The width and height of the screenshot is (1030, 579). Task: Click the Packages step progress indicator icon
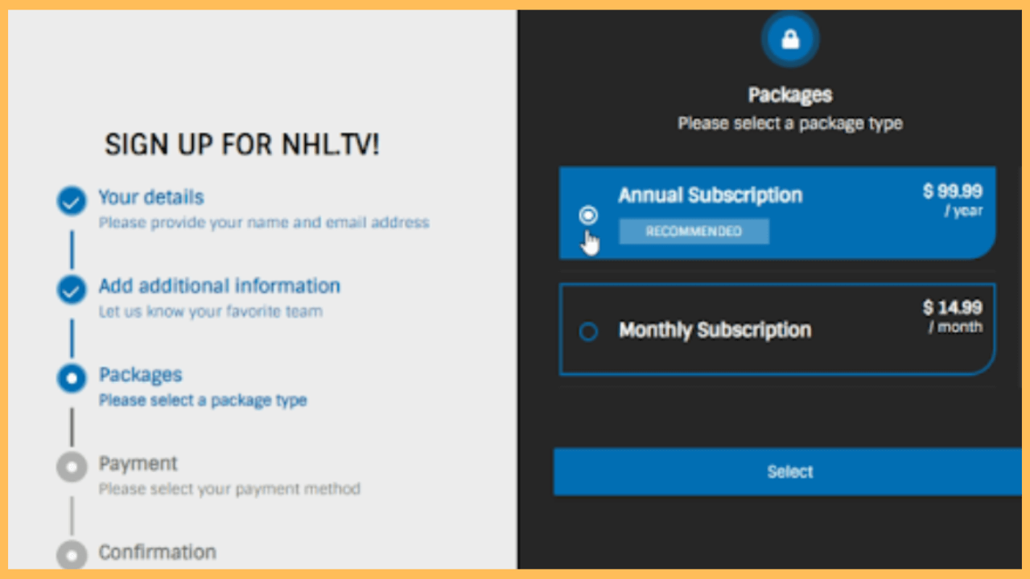(x=72, y=379)
